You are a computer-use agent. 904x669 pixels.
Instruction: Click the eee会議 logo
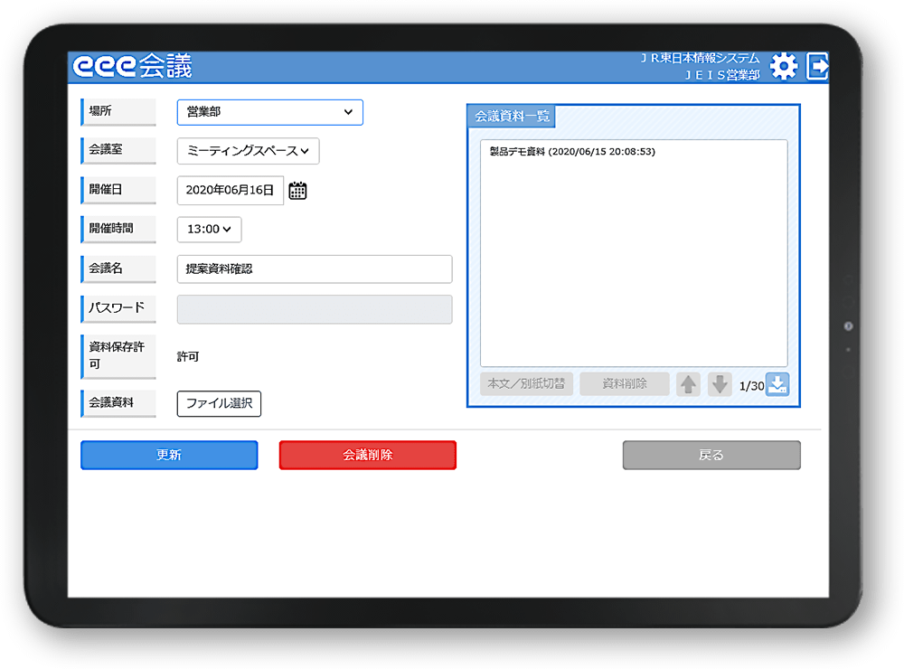tap(132, 66)
